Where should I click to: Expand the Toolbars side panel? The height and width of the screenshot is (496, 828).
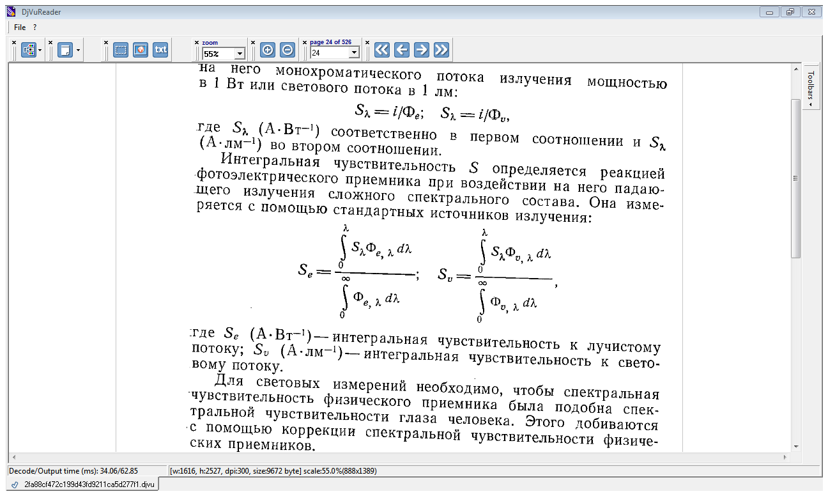coord(811,87)
